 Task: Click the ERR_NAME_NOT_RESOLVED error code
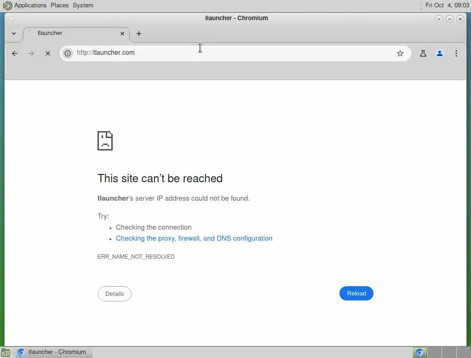coord(136,257)
